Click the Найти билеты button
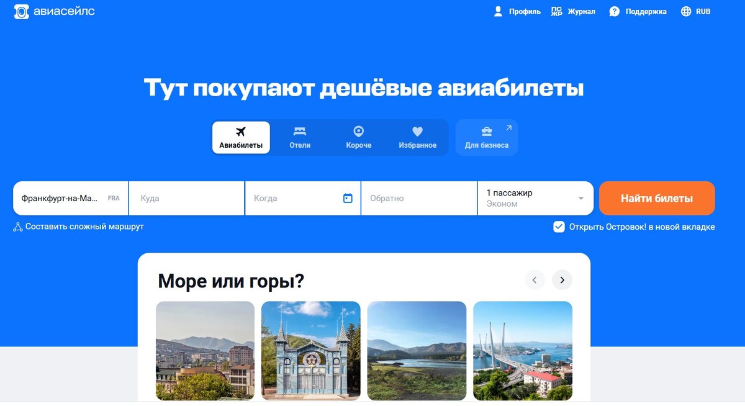Screen dimensions: 745x406 (x=657, y=199)
